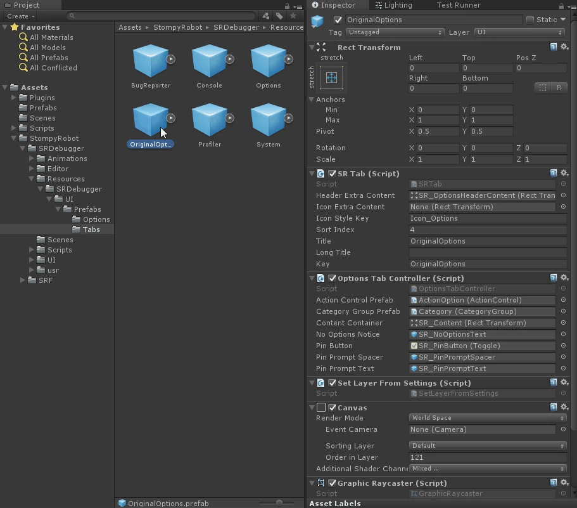Pick object for Event Camera field
Viewport: 577px width, 508px height.
tap(563, 429)
